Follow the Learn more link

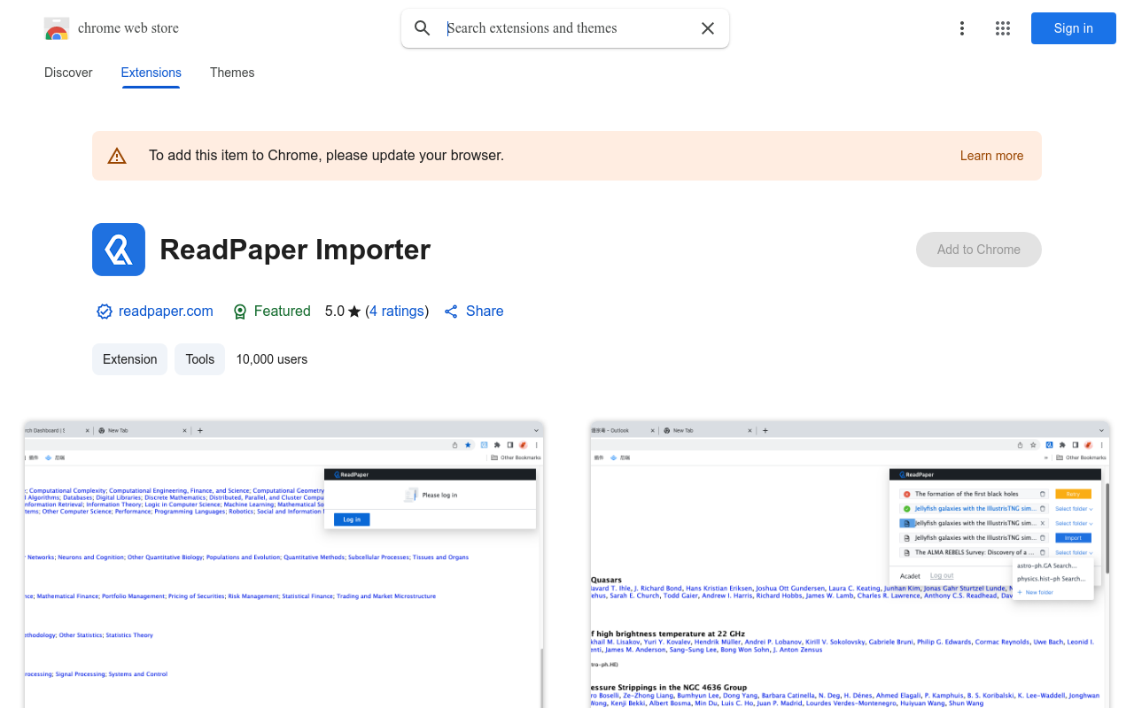point(991,156)
